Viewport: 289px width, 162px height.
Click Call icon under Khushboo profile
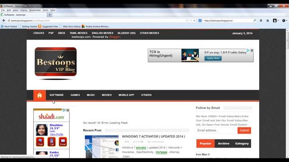click(x=51, y=142)
